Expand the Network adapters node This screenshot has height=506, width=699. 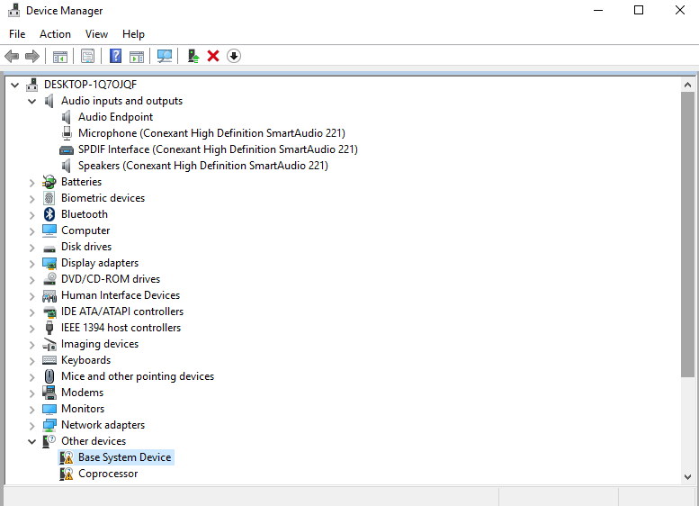[32, 426]
